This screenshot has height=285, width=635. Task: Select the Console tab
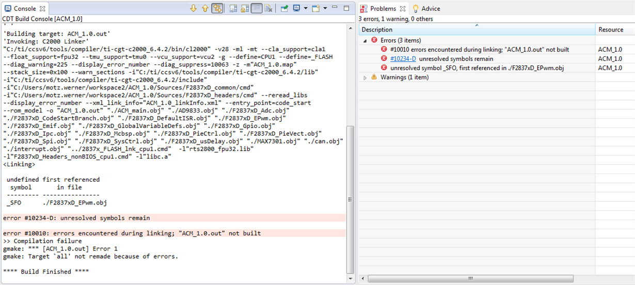pos(24,9)
